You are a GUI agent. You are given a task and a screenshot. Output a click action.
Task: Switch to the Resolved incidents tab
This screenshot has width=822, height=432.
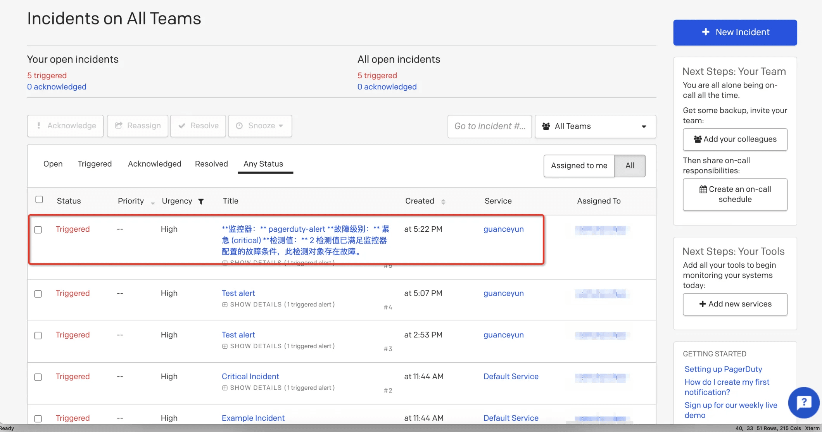tap(211, 164)
